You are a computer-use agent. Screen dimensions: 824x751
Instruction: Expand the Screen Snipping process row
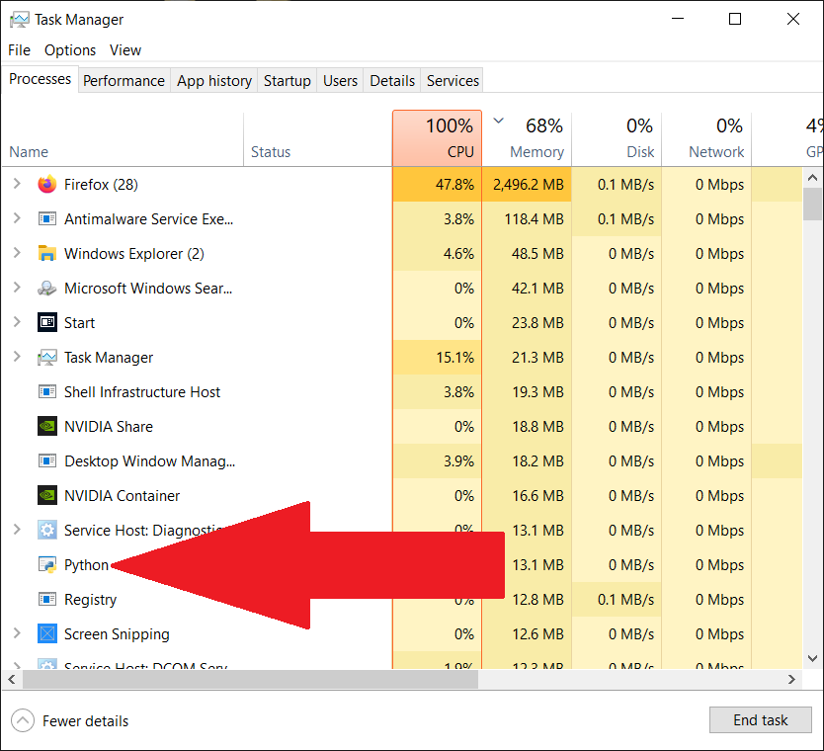17,633
